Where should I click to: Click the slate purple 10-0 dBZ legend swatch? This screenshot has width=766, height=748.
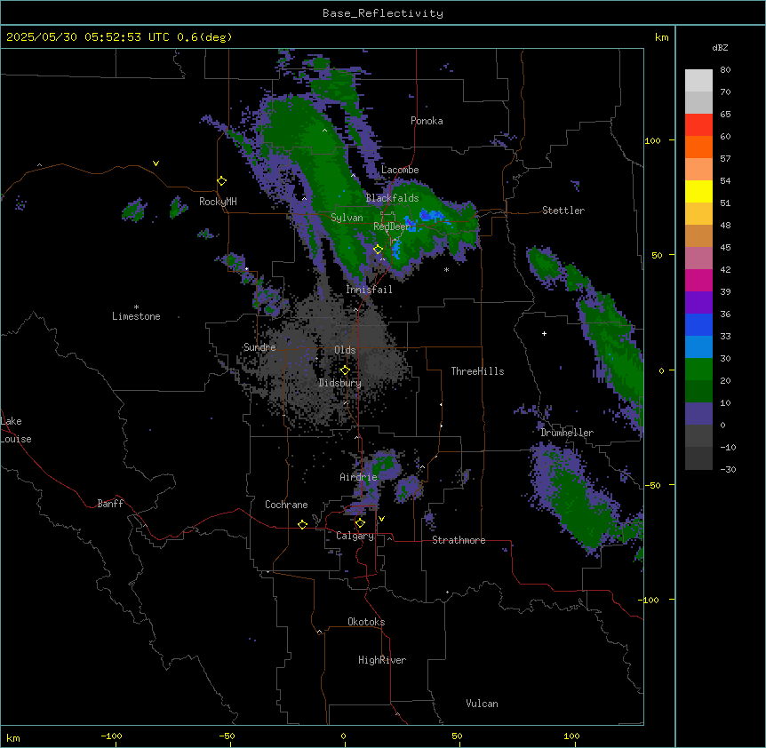click(x=698, y=414)
